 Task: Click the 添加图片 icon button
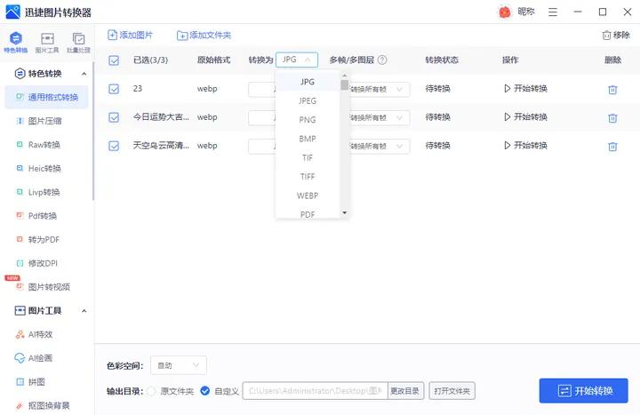tap(112, 36)
